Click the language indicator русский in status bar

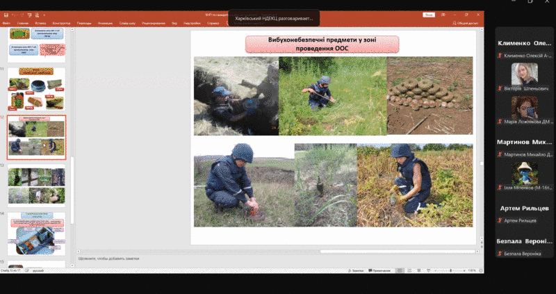tap(38, 270)
